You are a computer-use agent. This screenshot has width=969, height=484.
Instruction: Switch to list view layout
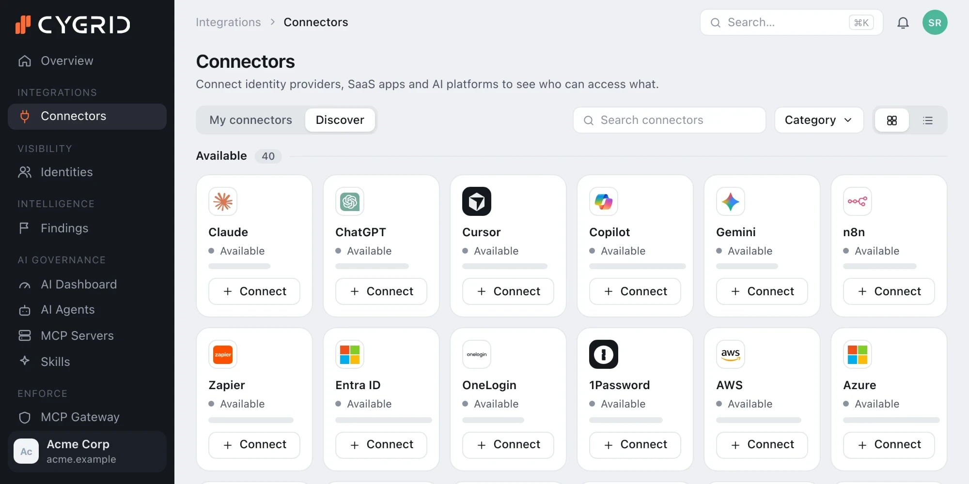[x=928, y=120]
